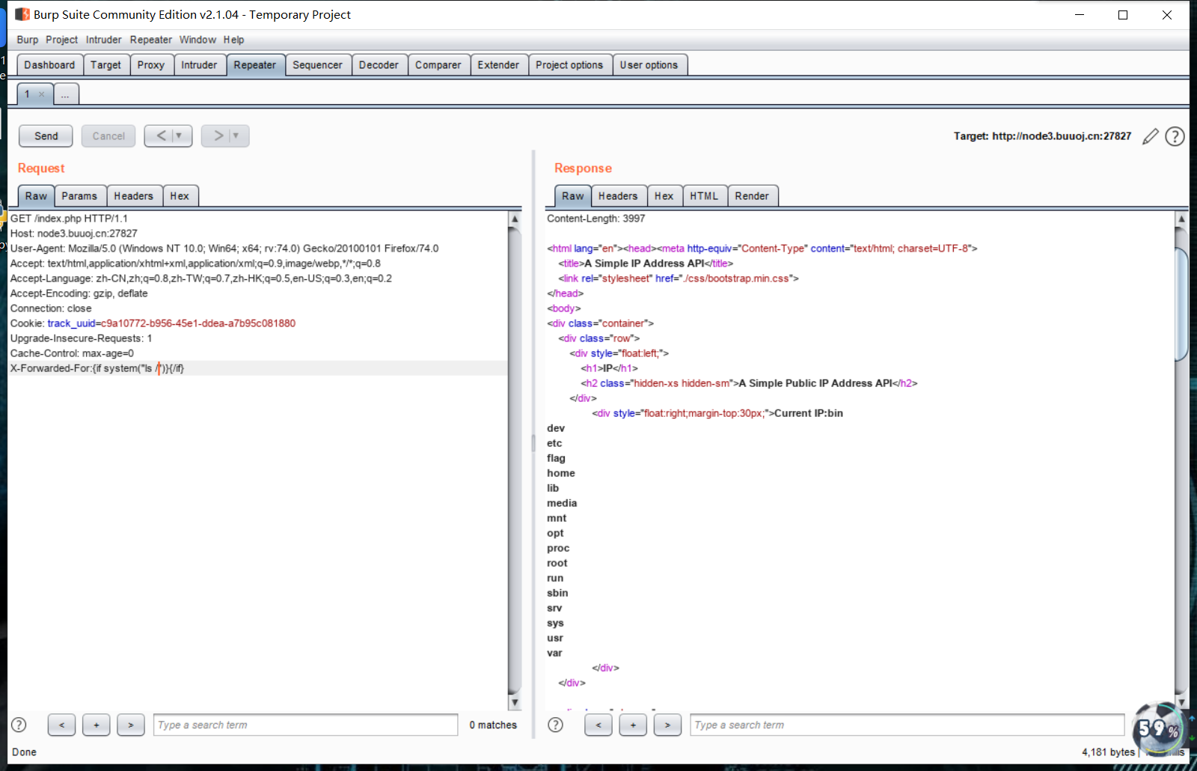Viewport: 1197px width, 771px height.
Task: Click response pane scroll up arrow
Action: click(x=1182, y=219)
